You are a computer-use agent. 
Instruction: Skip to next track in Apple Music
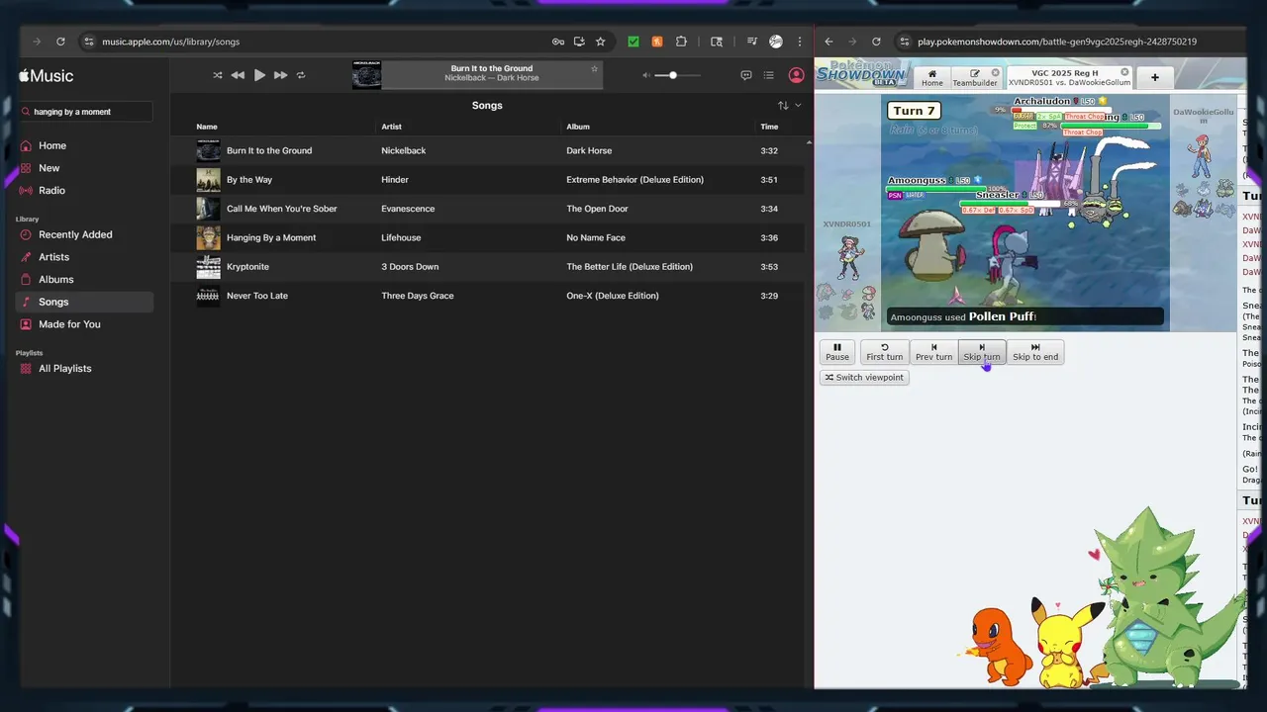tap(281, 75)
